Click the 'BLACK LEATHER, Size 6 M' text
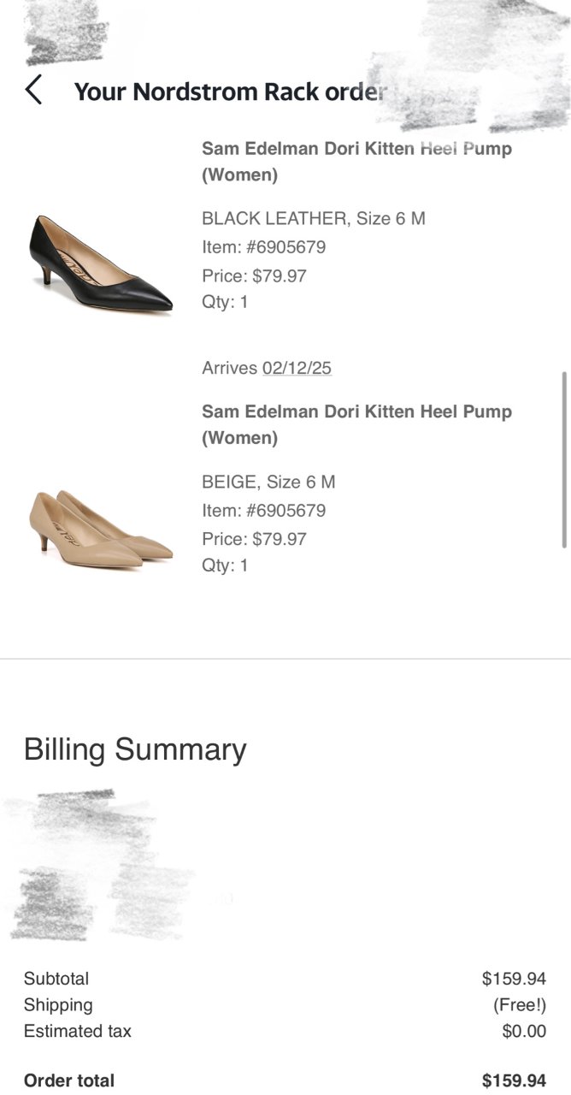Image resolution: width=571 pixels, height=1095 pixels. [x=313, y=219]
